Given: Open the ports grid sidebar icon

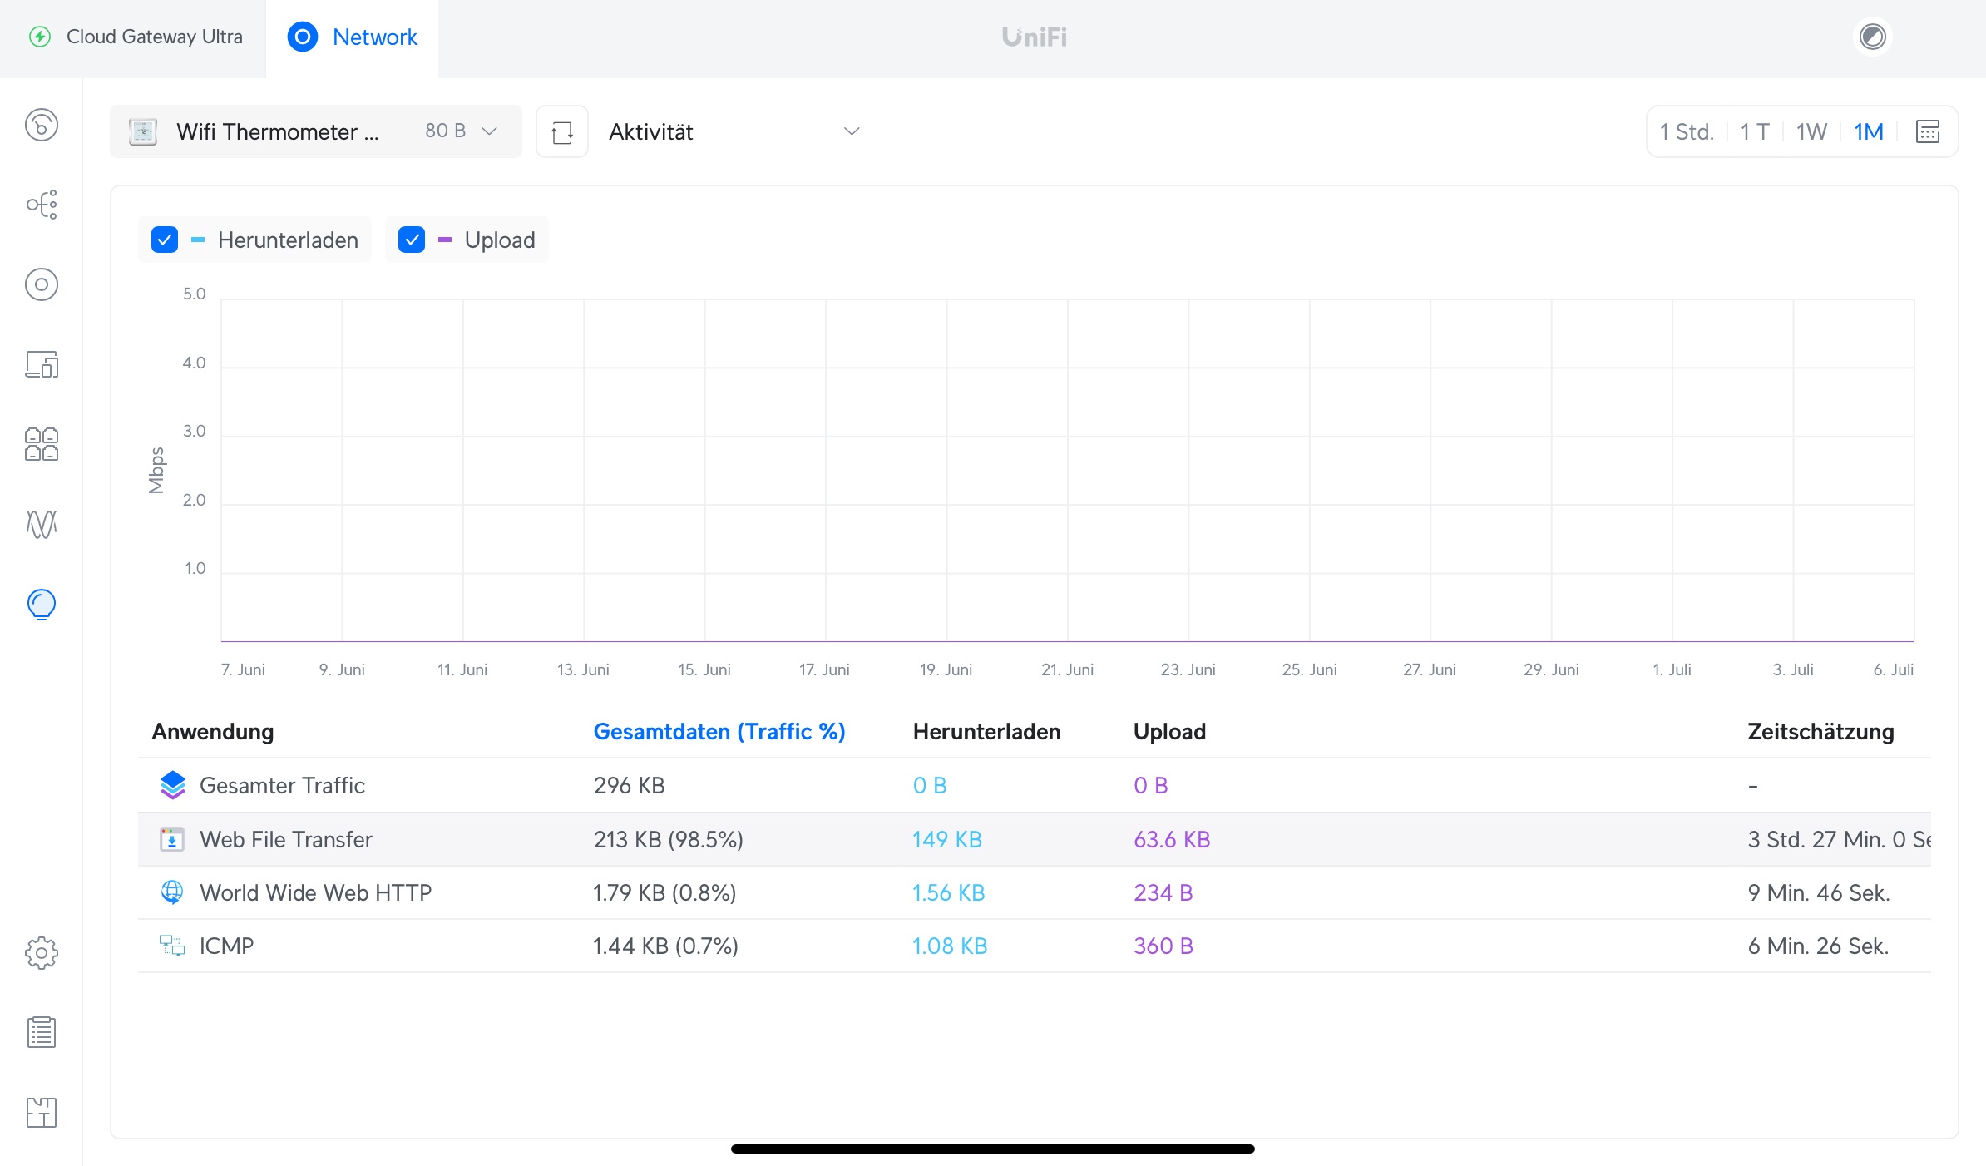Looking at the screenshot, I should tap(42, 444).
